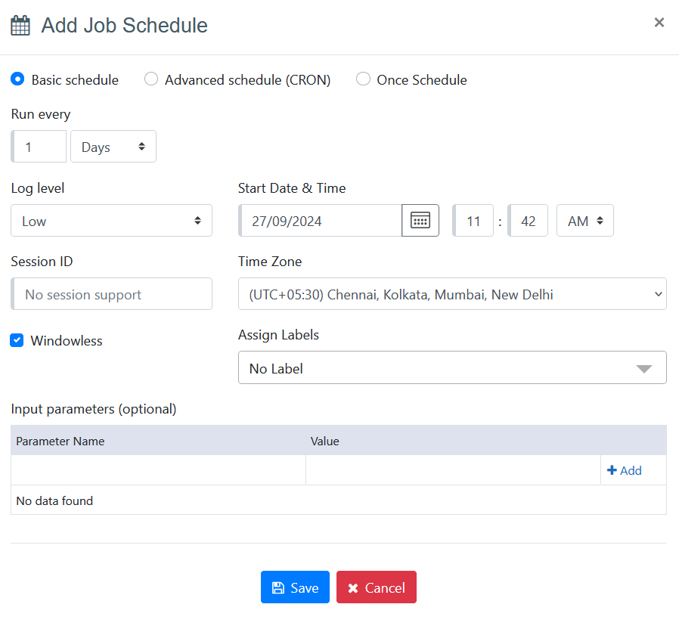Click the Run every number field
The image size is (679, 629).
click(40, 147)
